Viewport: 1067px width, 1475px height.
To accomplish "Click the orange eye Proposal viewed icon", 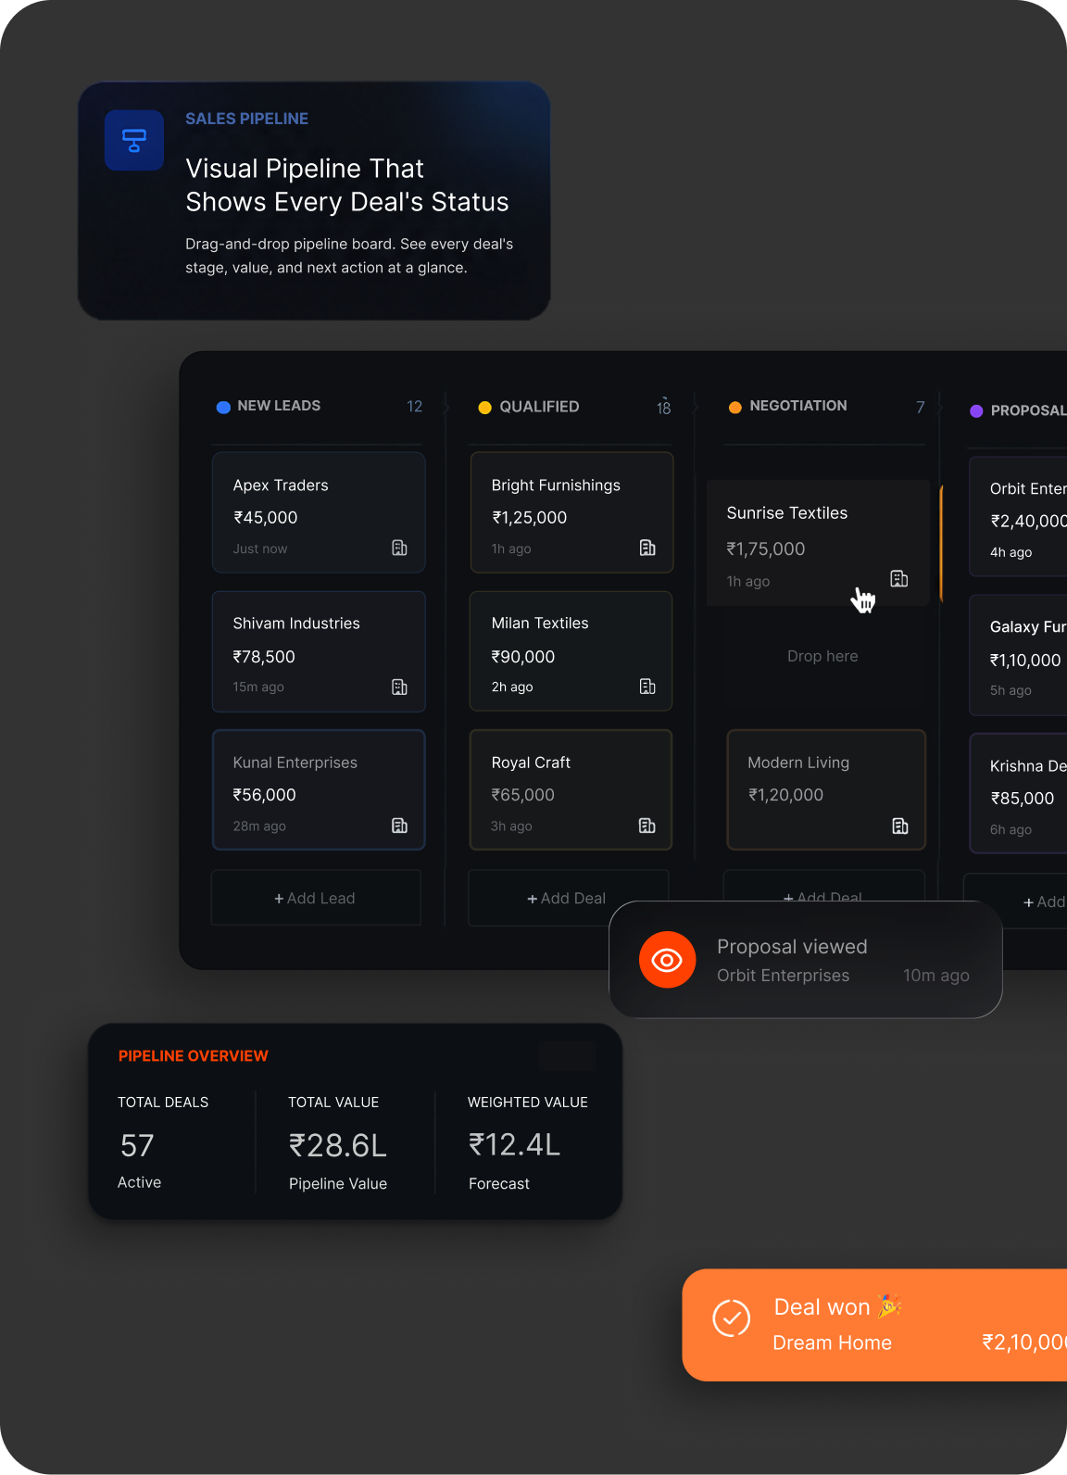I will pos(667,960).
